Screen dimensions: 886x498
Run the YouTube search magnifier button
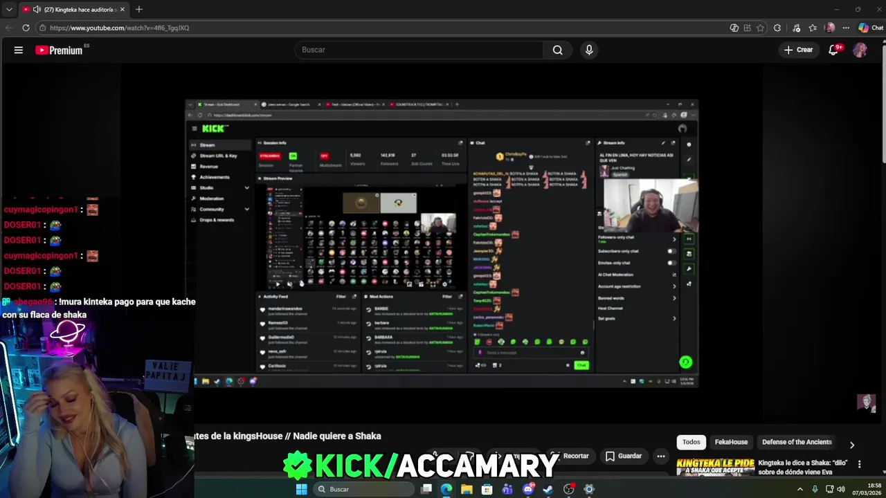[x=557, y=50]
